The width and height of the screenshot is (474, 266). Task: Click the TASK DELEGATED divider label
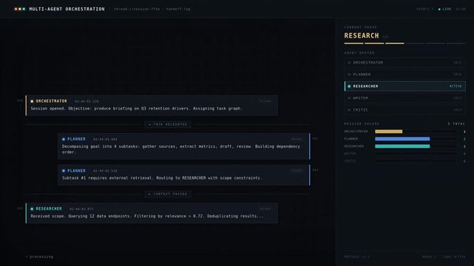pos(168,124)
